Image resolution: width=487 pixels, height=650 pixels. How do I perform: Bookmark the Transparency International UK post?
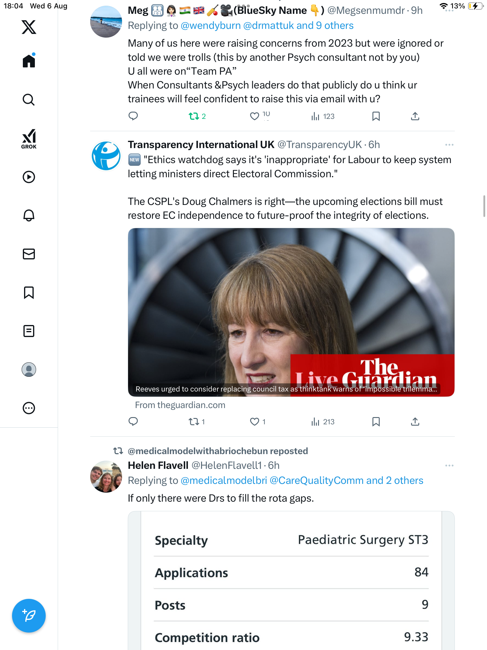click(376, 422)
